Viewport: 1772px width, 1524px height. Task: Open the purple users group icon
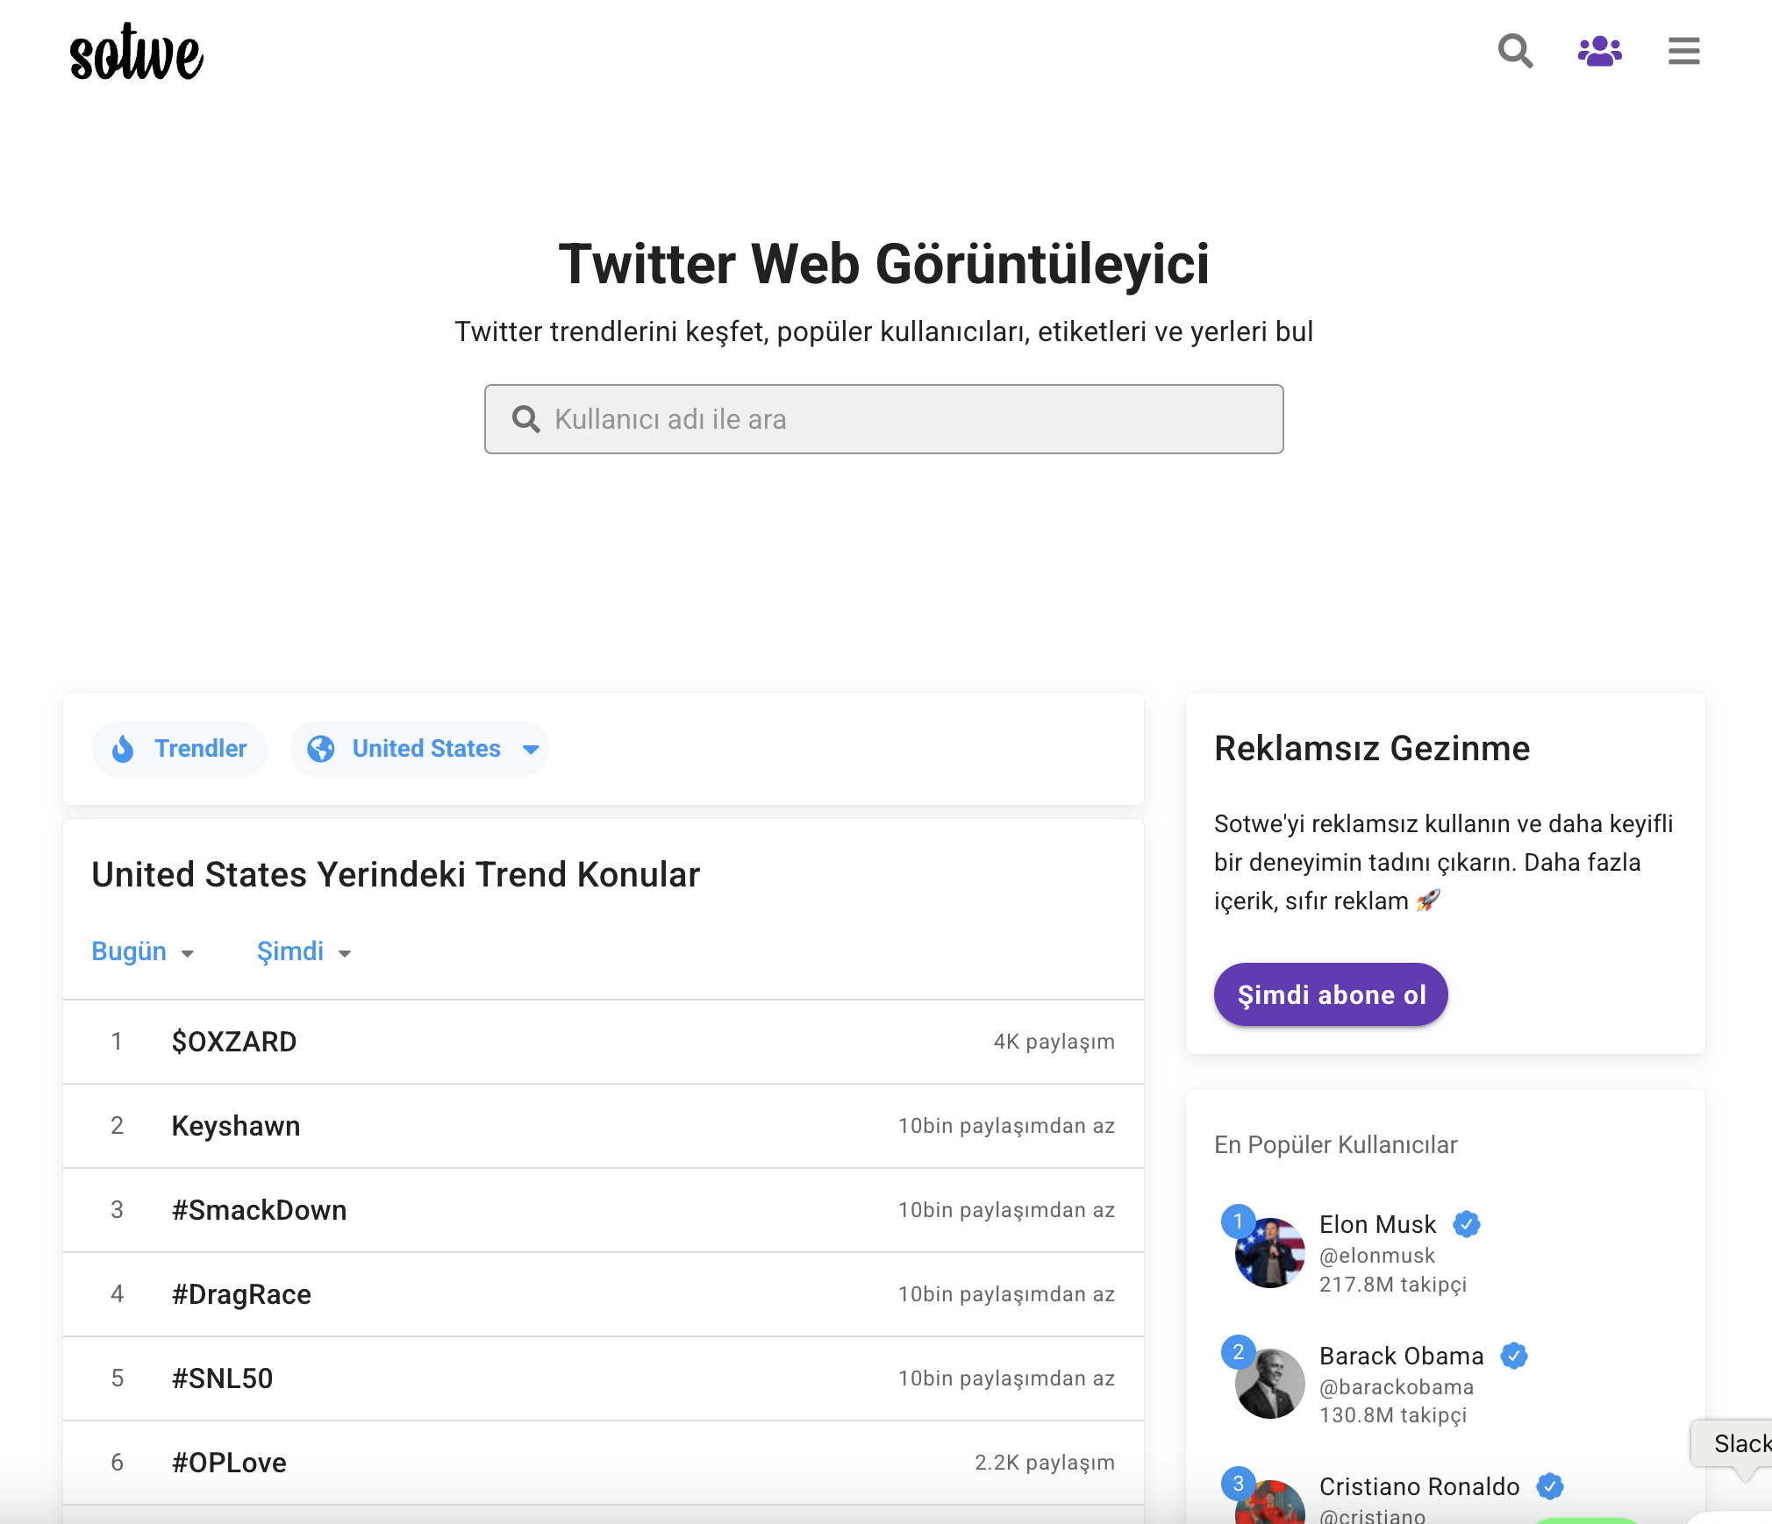coord(1599,51)
